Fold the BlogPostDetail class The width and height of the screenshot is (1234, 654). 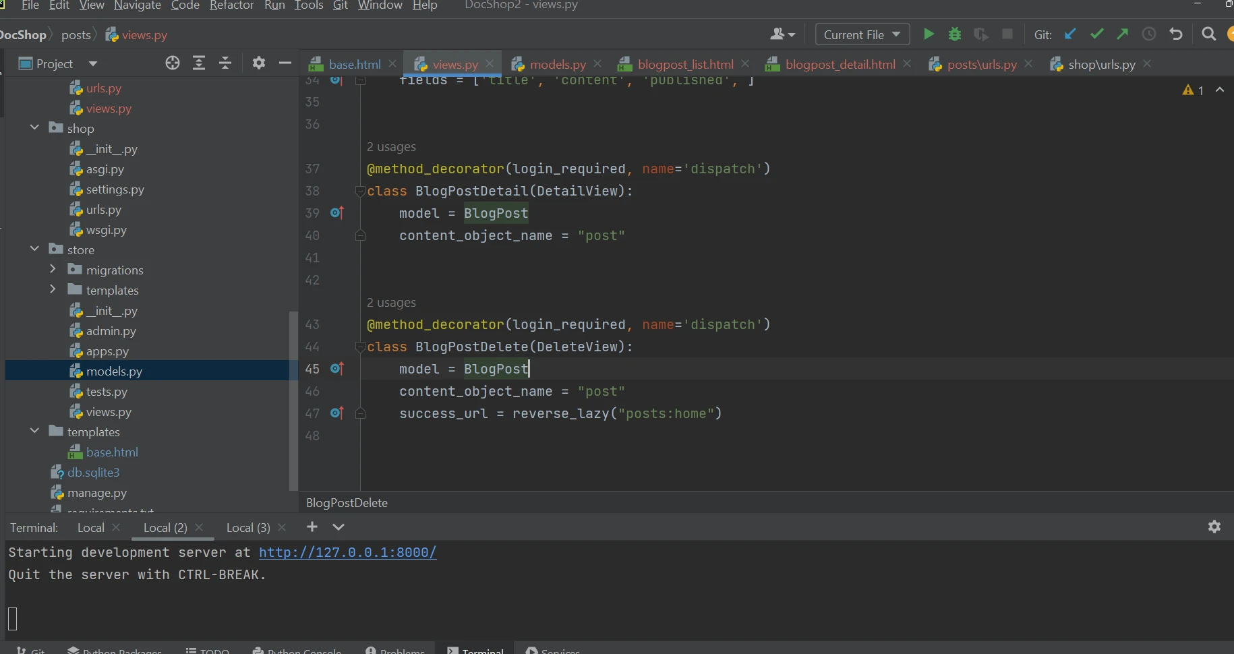[360, 191]
